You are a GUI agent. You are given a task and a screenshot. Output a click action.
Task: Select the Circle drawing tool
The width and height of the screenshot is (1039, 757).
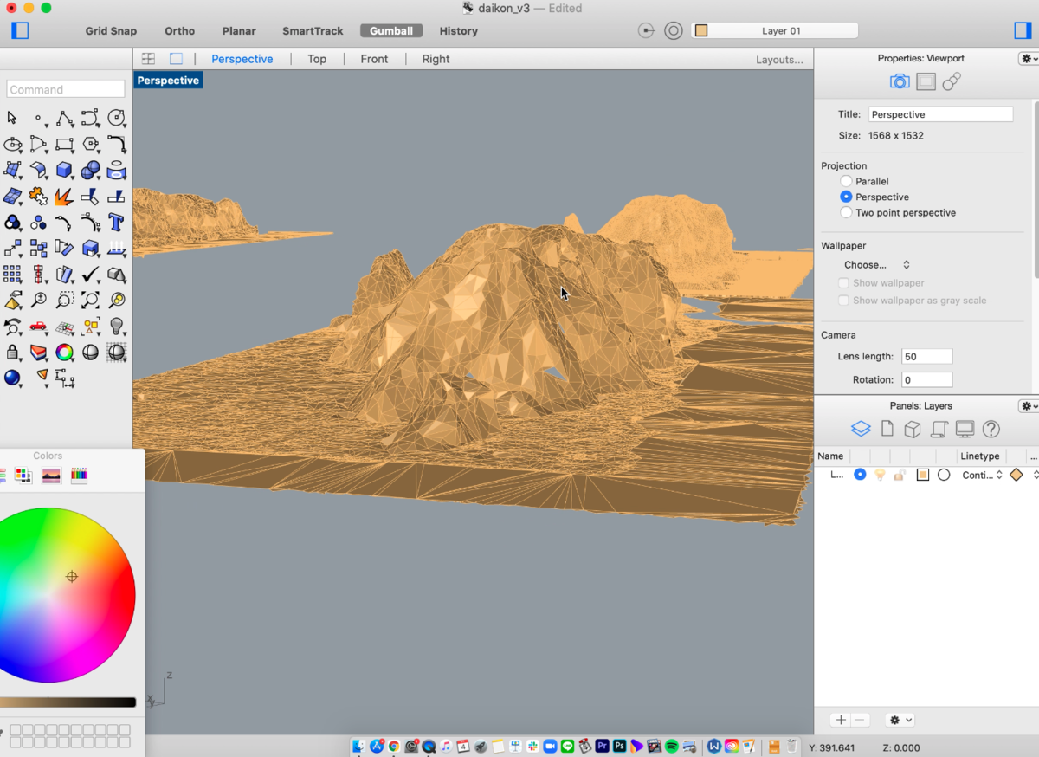point(116,118)
